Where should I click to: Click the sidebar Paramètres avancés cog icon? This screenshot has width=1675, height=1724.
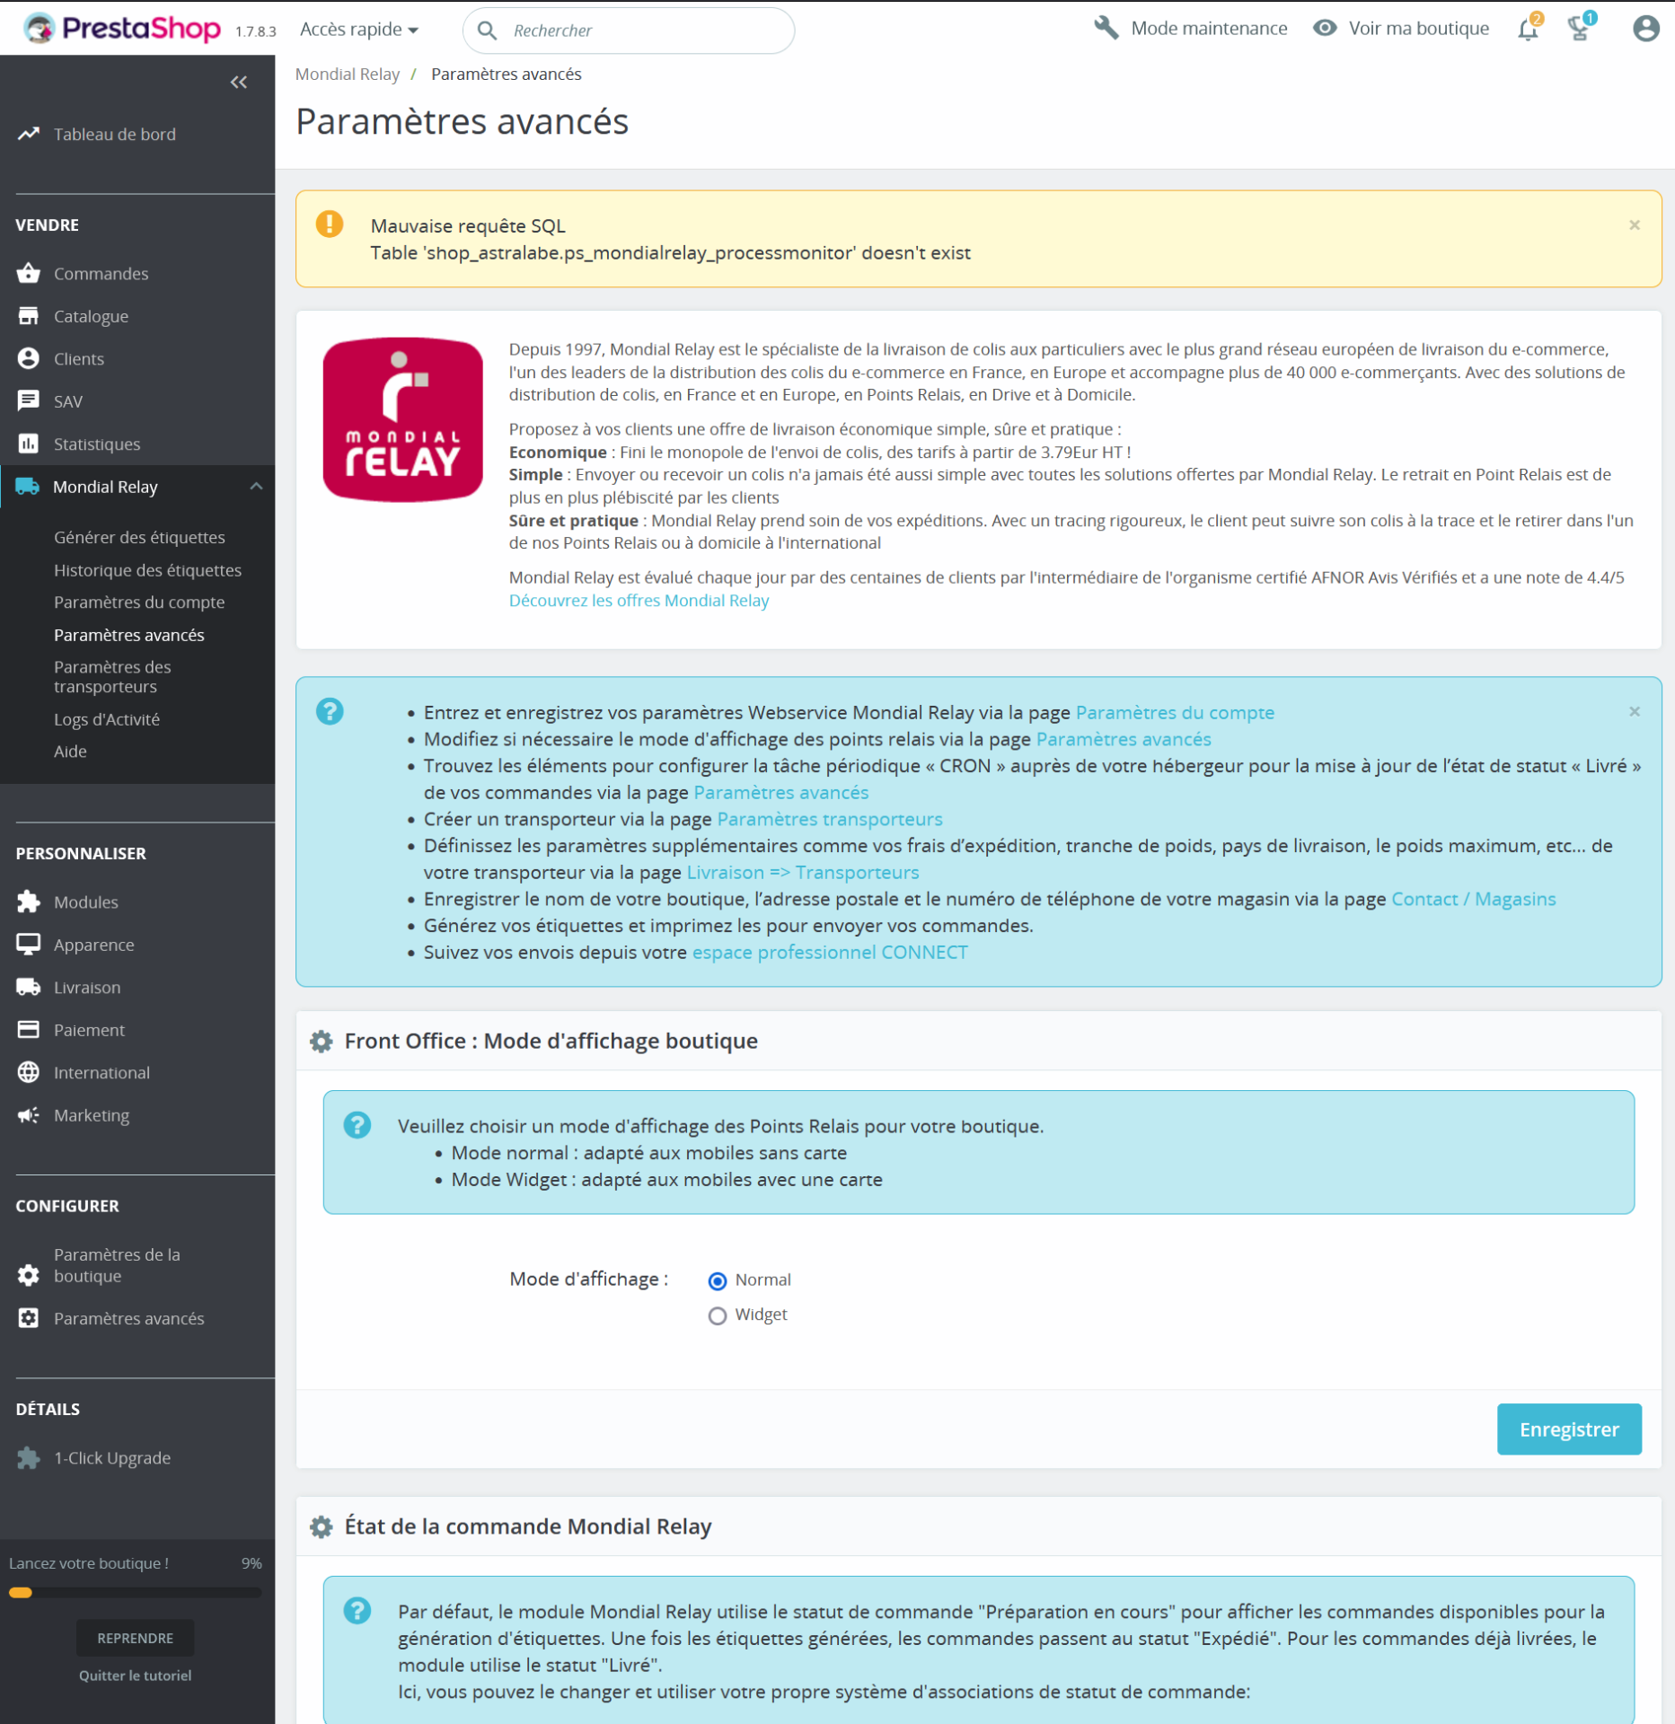click(29, 1318)
